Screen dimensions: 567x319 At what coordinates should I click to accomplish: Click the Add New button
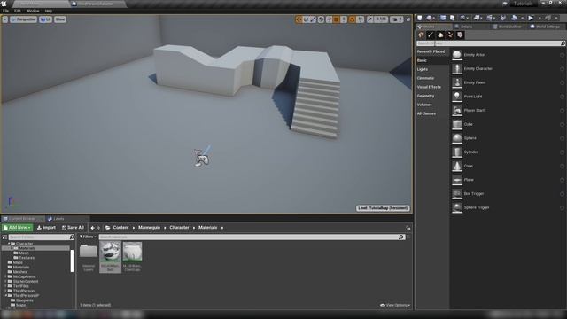[18, 228]
